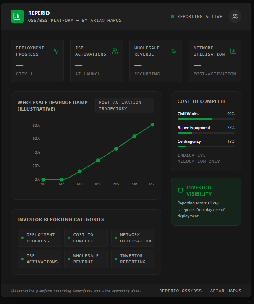Image resolution: width=254 pixels, height=304 pixels.
Task: Select the Post-Activation Trajectory badge
Action: tap(125, 106)
